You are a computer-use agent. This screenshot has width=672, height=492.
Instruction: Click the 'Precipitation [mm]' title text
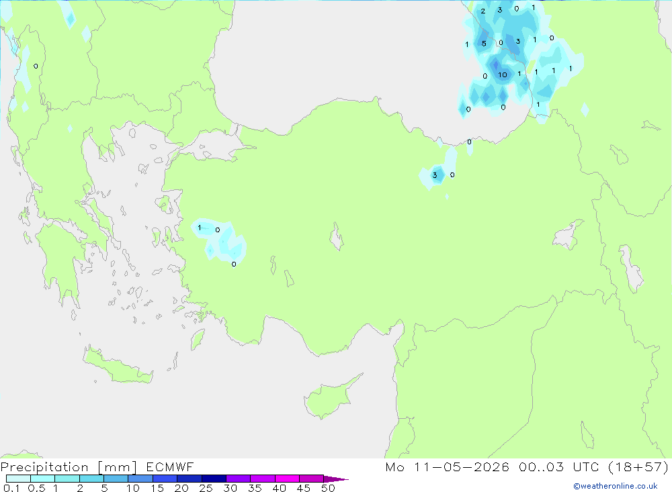69,467
